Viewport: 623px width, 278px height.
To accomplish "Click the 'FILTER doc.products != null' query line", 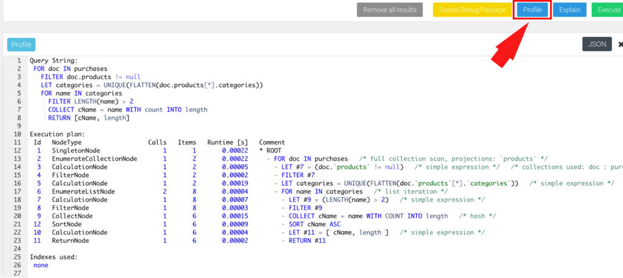I will coord(91,77).
